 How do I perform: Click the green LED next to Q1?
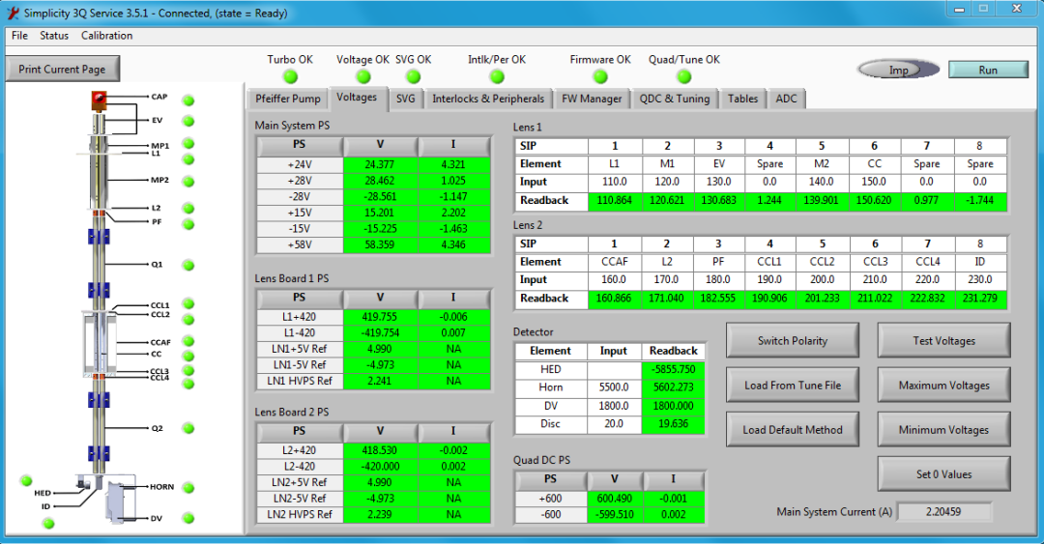[x=188, y=265]
